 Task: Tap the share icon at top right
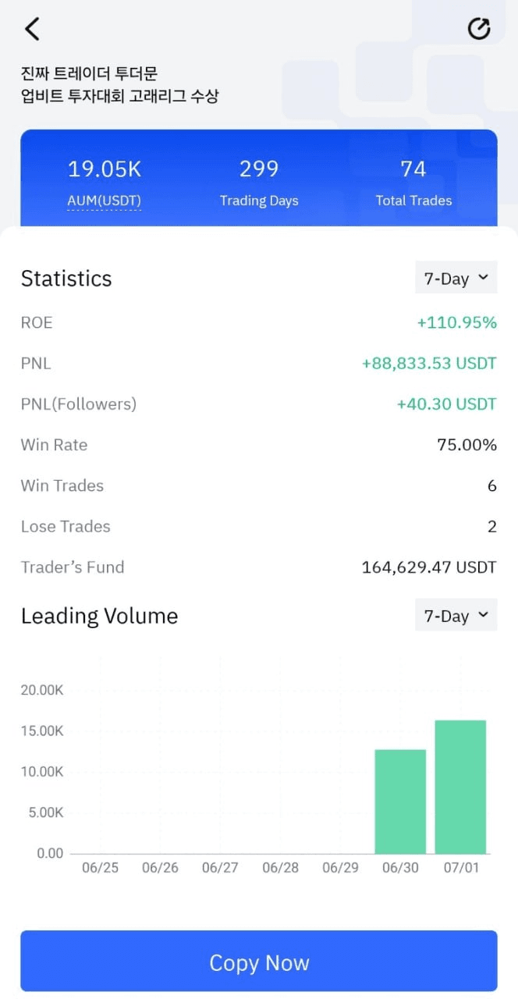click(x=479, y=29)
